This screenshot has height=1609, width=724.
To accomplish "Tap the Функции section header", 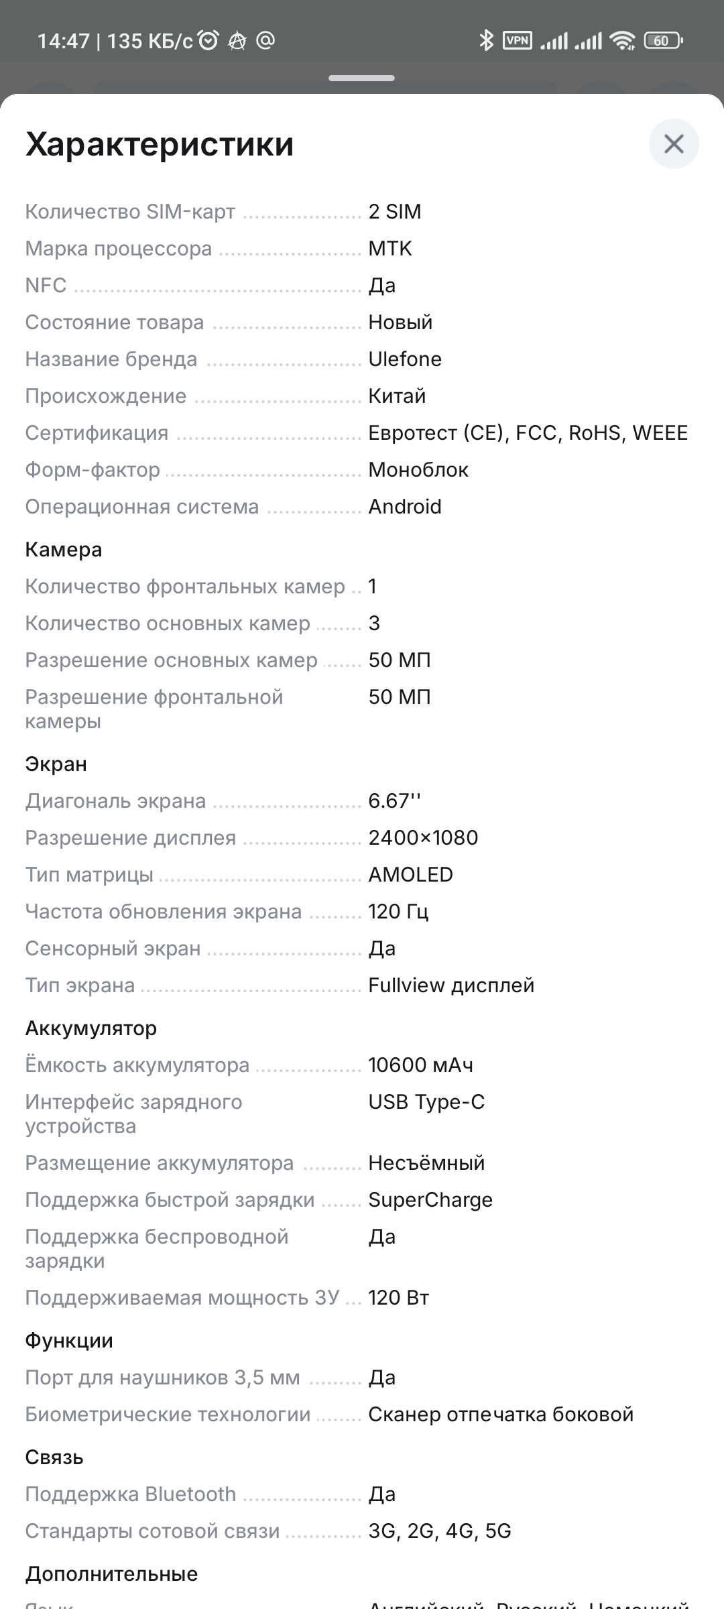I will pos(69,1341).
